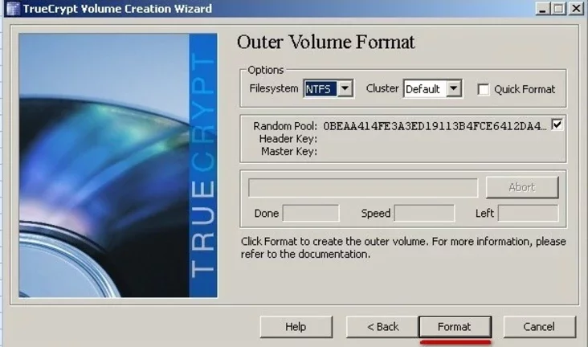The width and height of the screenshot is (588, 347).
Task: Click Format to create the outer volume
Action: [x=455, y=327]
